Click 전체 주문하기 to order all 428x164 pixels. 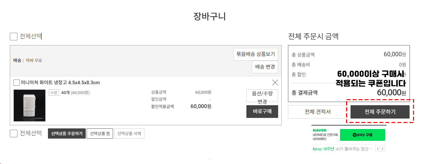pyautogui.click(x=380, y=112)
